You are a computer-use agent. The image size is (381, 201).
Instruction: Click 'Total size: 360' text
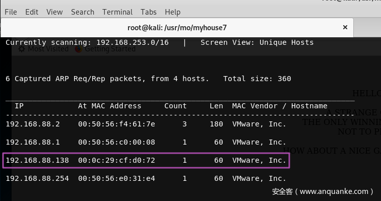click(x=257, y=79)
